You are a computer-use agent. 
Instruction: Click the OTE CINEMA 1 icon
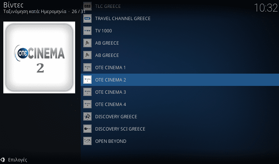click(x=87, y=67)
